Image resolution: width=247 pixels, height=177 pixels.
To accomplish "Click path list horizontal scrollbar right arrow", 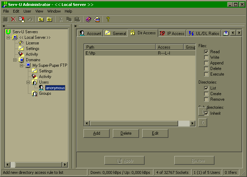I will point(192,123).
